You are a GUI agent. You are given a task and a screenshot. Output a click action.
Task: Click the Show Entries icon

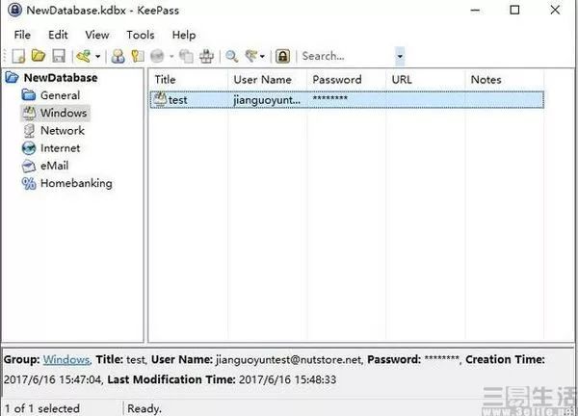(x=251, y=56)
